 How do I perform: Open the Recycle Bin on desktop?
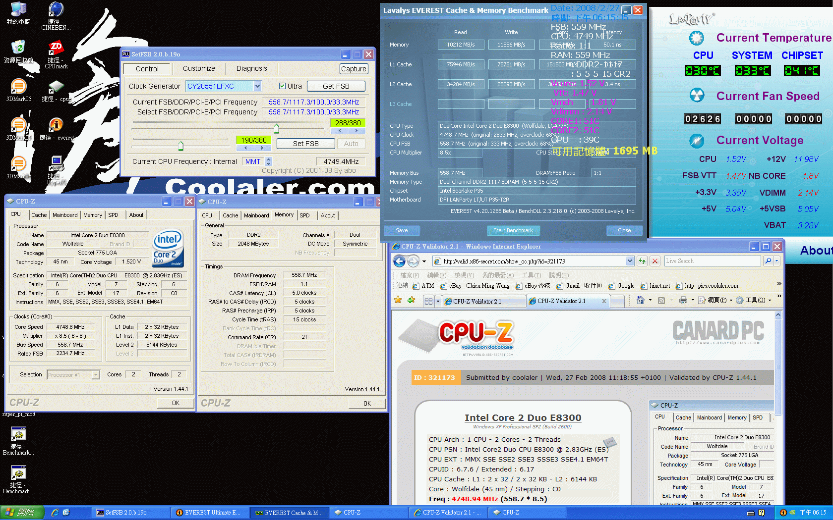click(18, 52)
